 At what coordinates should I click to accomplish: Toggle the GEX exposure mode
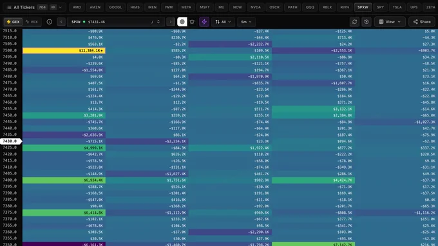[13, 22]
